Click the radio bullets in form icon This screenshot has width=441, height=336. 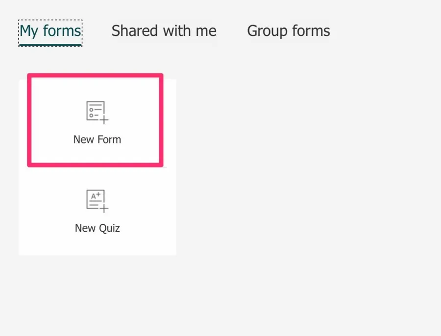pos(91,112)
